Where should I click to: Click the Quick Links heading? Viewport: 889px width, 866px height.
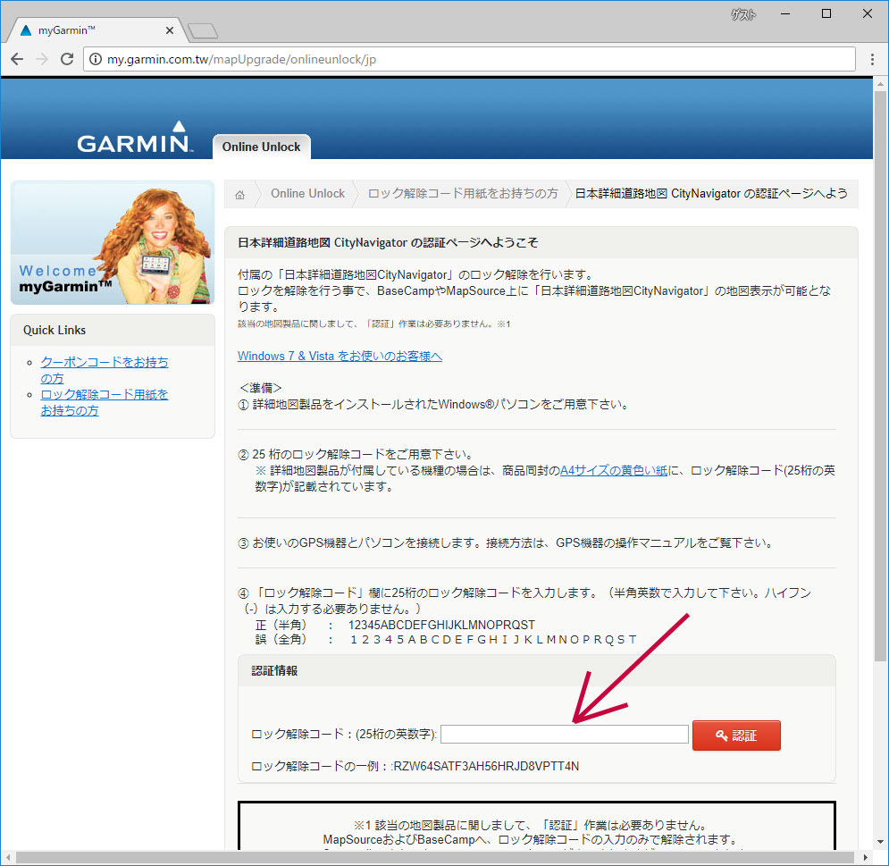(55, 330)
